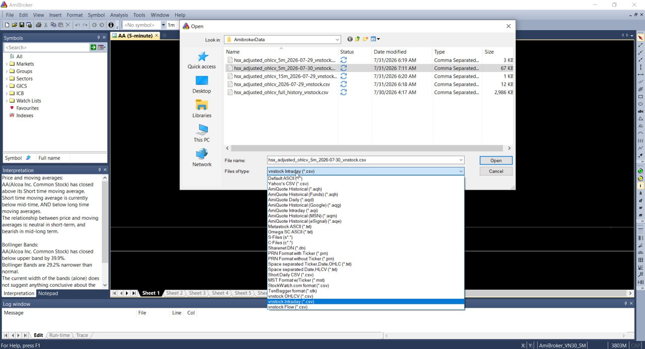Click Up One Level folder icon
This screenshot has width=645, height=349.
tap(358, 39)
